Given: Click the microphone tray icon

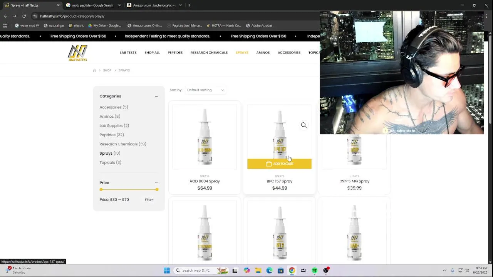Looking at the screenshot, I should coord(453,270).
